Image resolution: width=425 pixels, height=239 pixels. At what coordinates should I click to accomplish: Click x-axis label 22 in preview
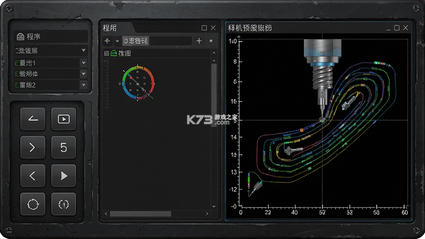coord(268,212)
